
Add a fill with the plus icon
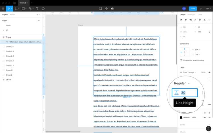pyautogui.click(x=209, y=113)
